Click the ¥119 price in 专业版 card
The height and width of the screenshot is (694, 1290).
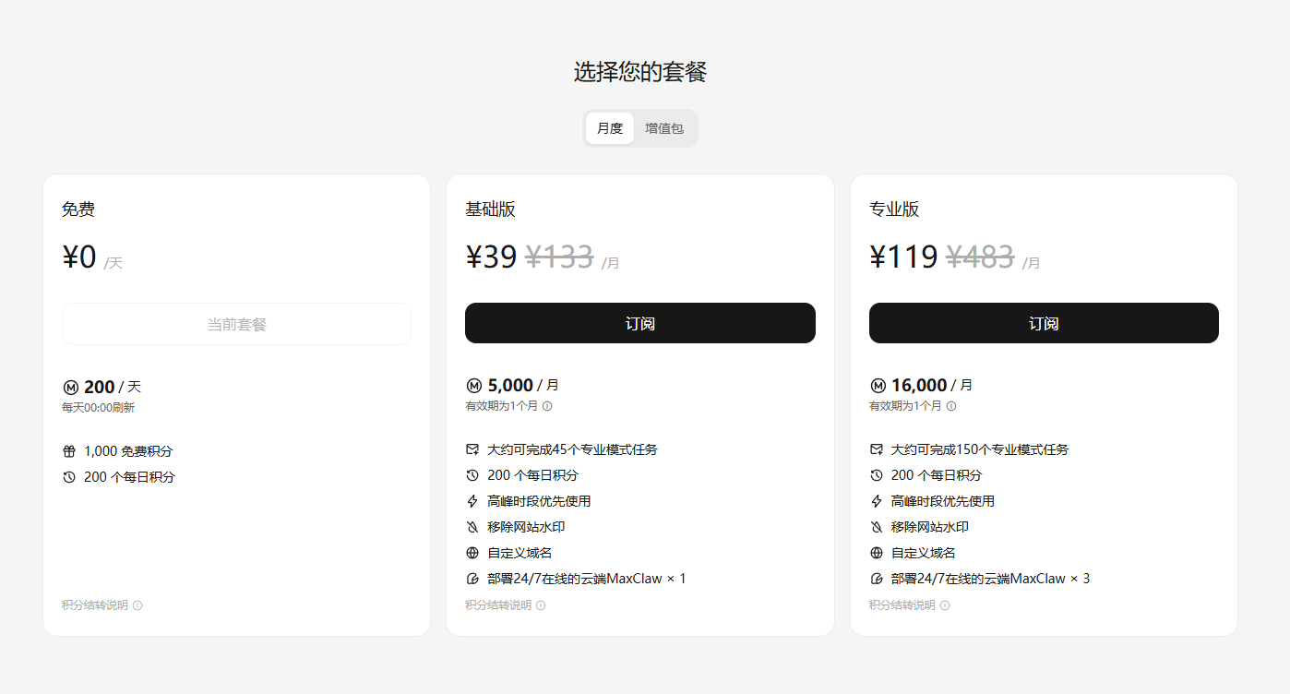[903, 257]
